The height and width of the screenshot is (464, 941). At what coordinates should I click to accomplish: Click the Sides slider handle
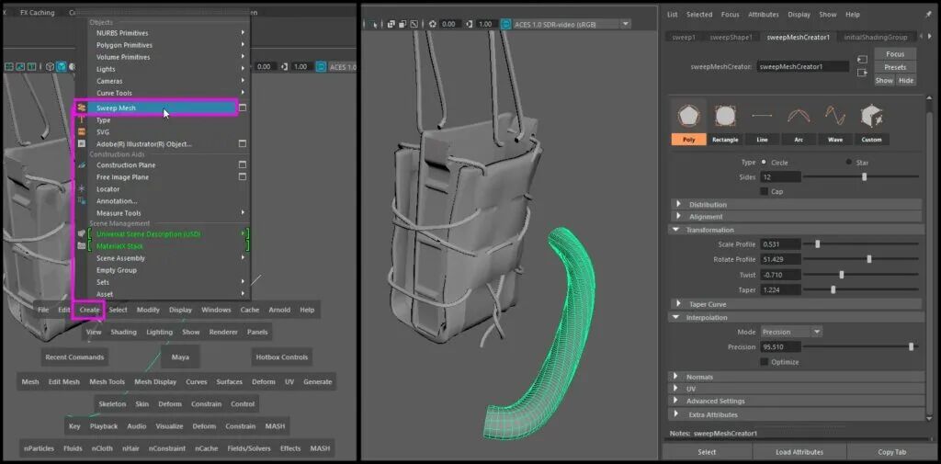point(864,177)
